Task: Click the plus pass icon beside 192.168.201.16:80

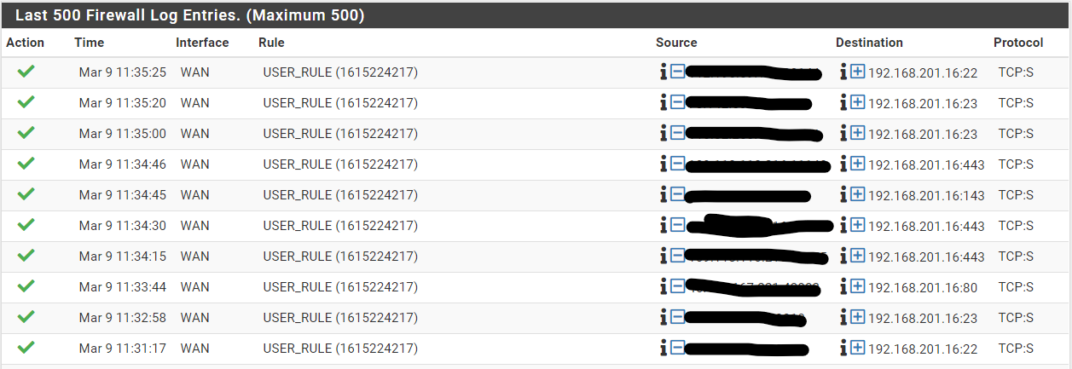Action: (x=857, y=286)
